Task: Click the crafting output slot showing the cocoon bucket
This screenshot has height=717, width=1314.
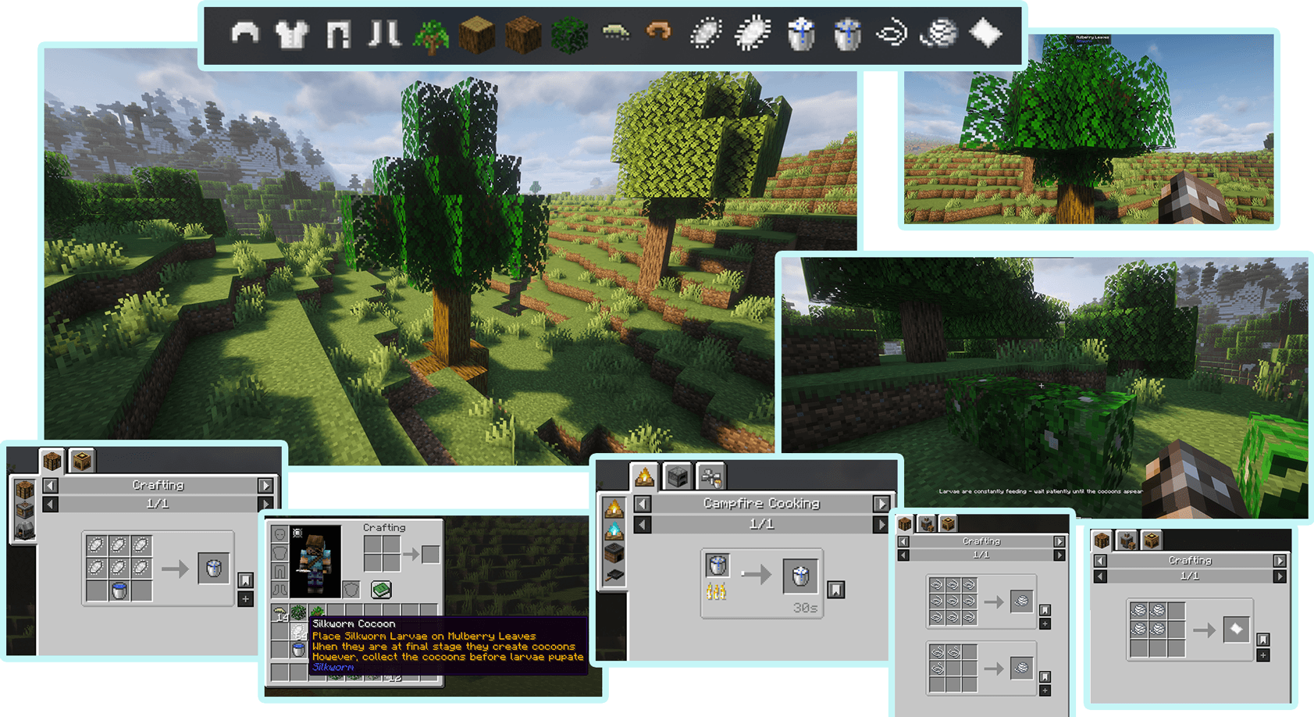Action: (213, 569)
